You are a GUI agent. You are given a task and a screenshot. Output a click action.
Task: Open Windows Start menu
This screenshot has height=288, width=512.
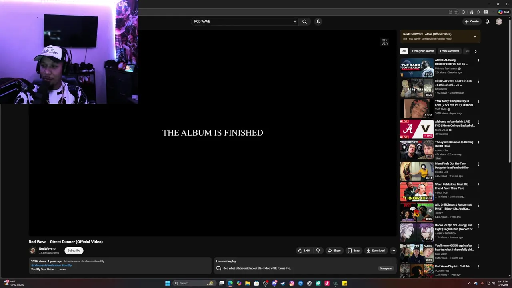tap(168, 283)
